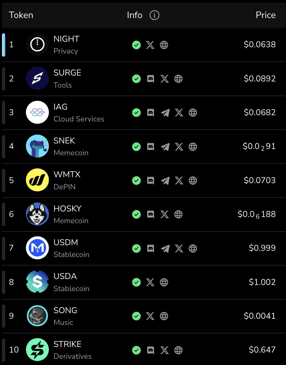The height and width of the screenshot is (365, 286).
Task: Open HOSKY X profile icon
Action: point(165,214)
